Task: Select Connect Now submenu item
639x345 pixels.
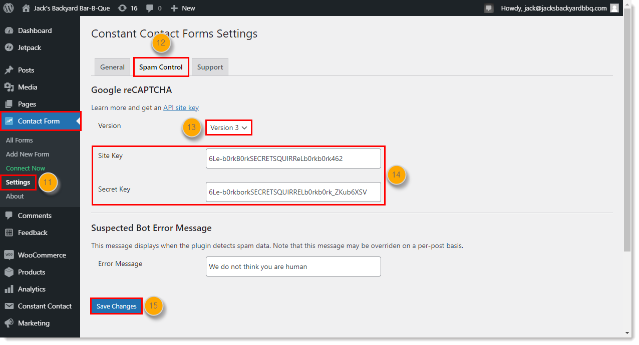Action: (x=26, y=168)
